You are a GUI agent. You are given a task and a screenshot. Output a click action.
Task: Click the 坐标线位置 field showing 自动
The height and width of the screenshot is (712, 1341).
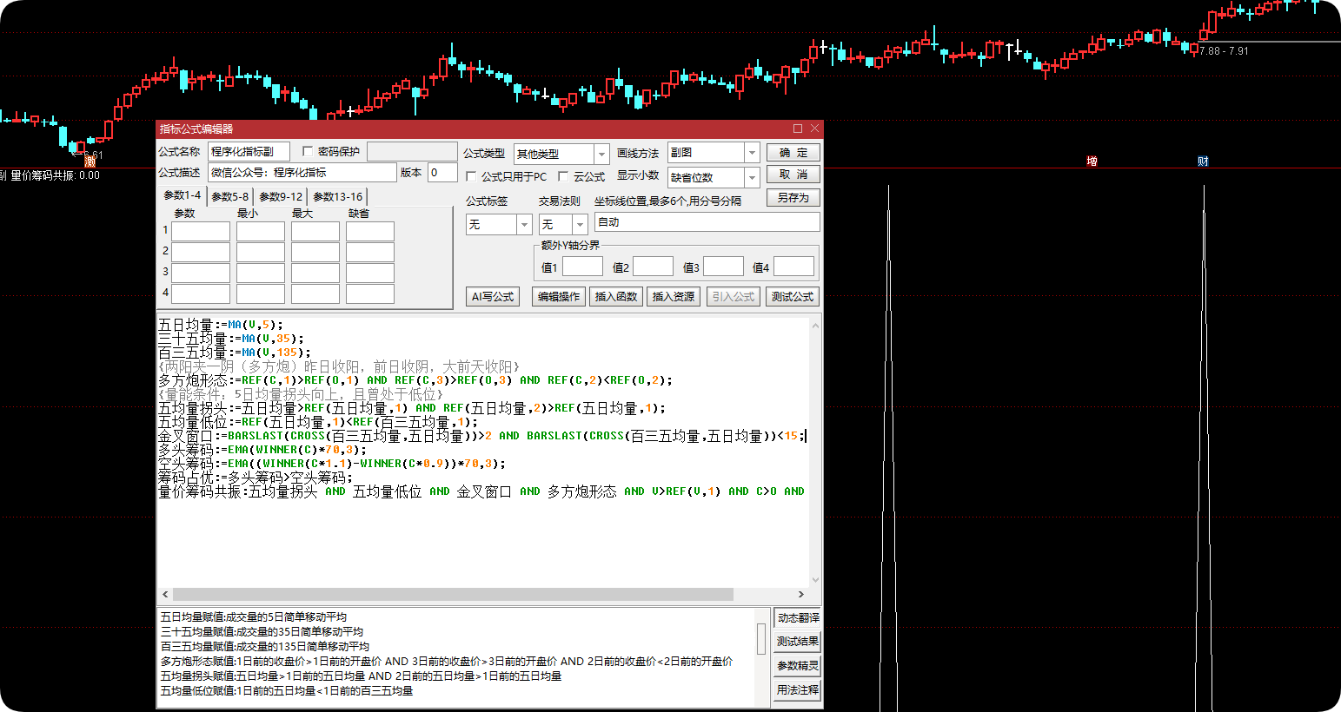(707, 222)
